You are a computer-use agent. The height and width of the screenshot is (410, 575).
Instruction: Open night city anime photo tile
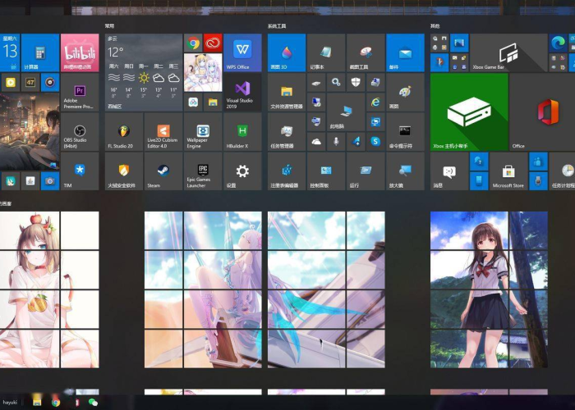coord(30,132)
